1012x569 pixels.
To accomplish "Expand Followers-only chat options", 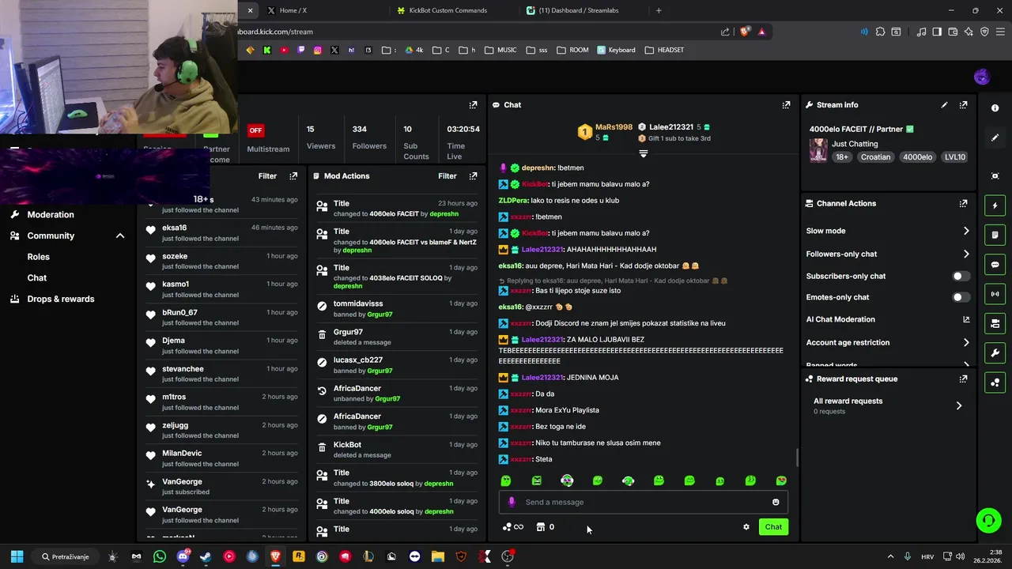I will pos(888,254).
